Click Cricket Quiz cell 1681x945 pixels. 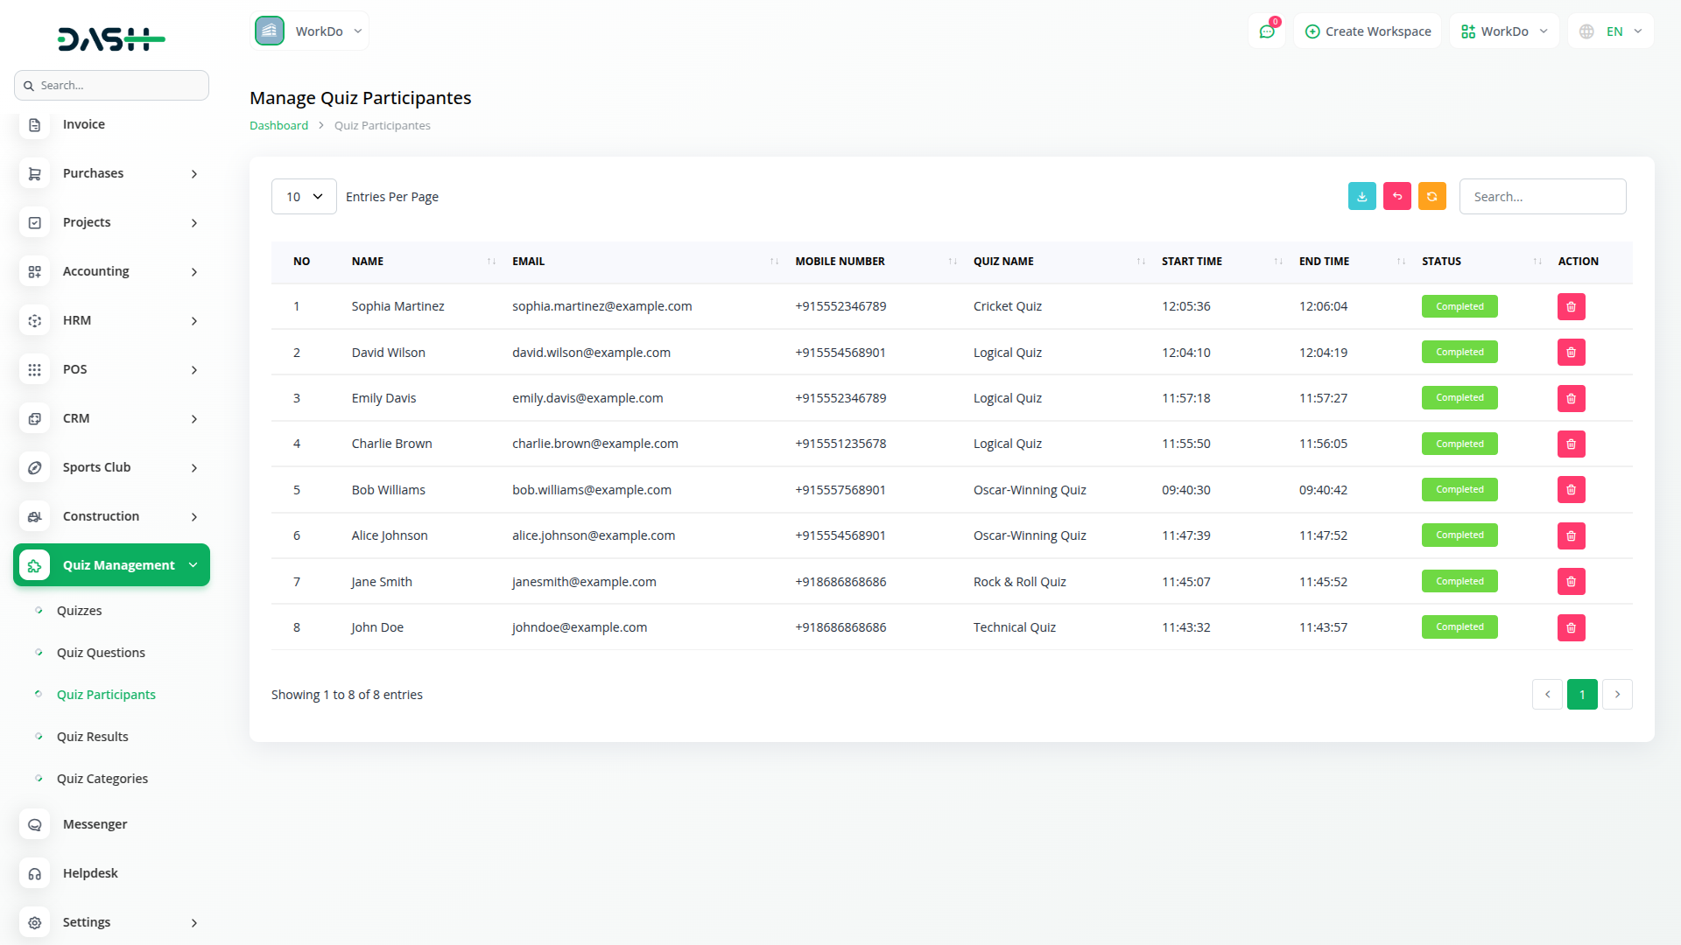pos(1008,306)
